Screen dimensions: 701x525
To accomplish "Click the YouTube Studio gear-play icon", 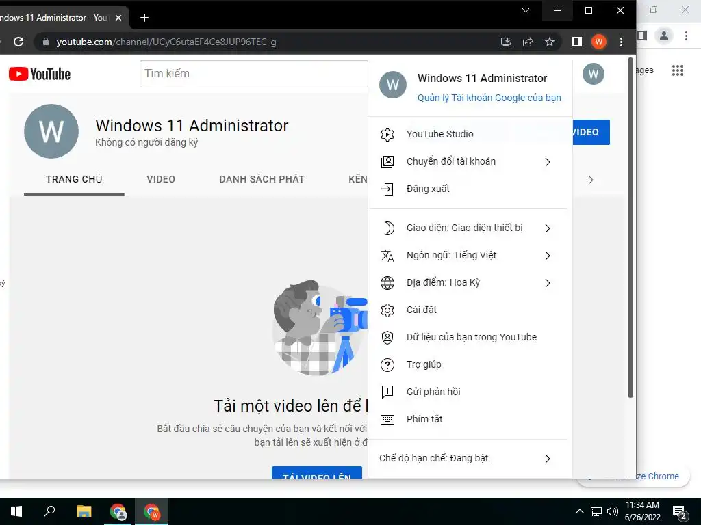I will point(387,135).
